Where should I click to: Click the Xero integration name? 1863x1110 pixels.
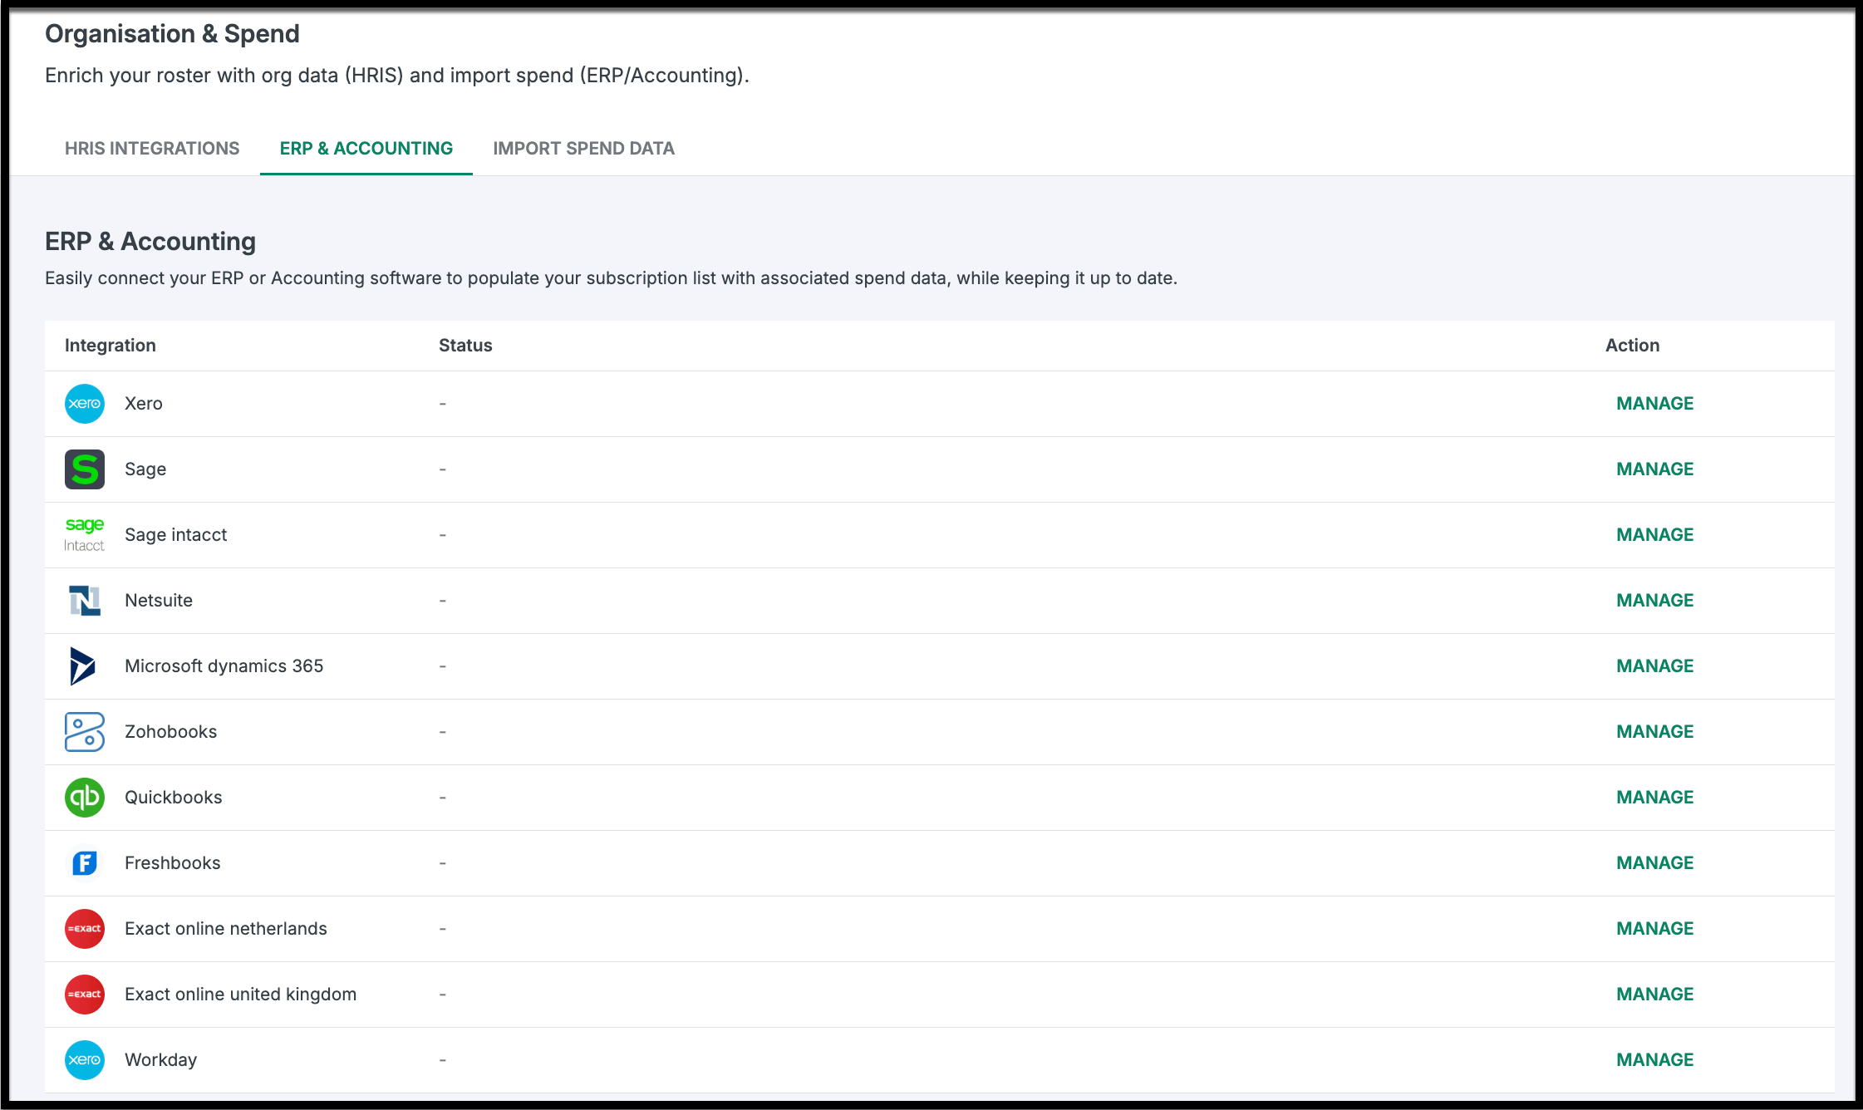[x=144, y=404]
